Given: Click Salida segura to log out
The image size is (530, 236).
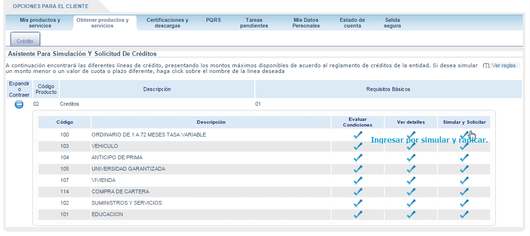Looking at the screenshot, I should (392, 23).
